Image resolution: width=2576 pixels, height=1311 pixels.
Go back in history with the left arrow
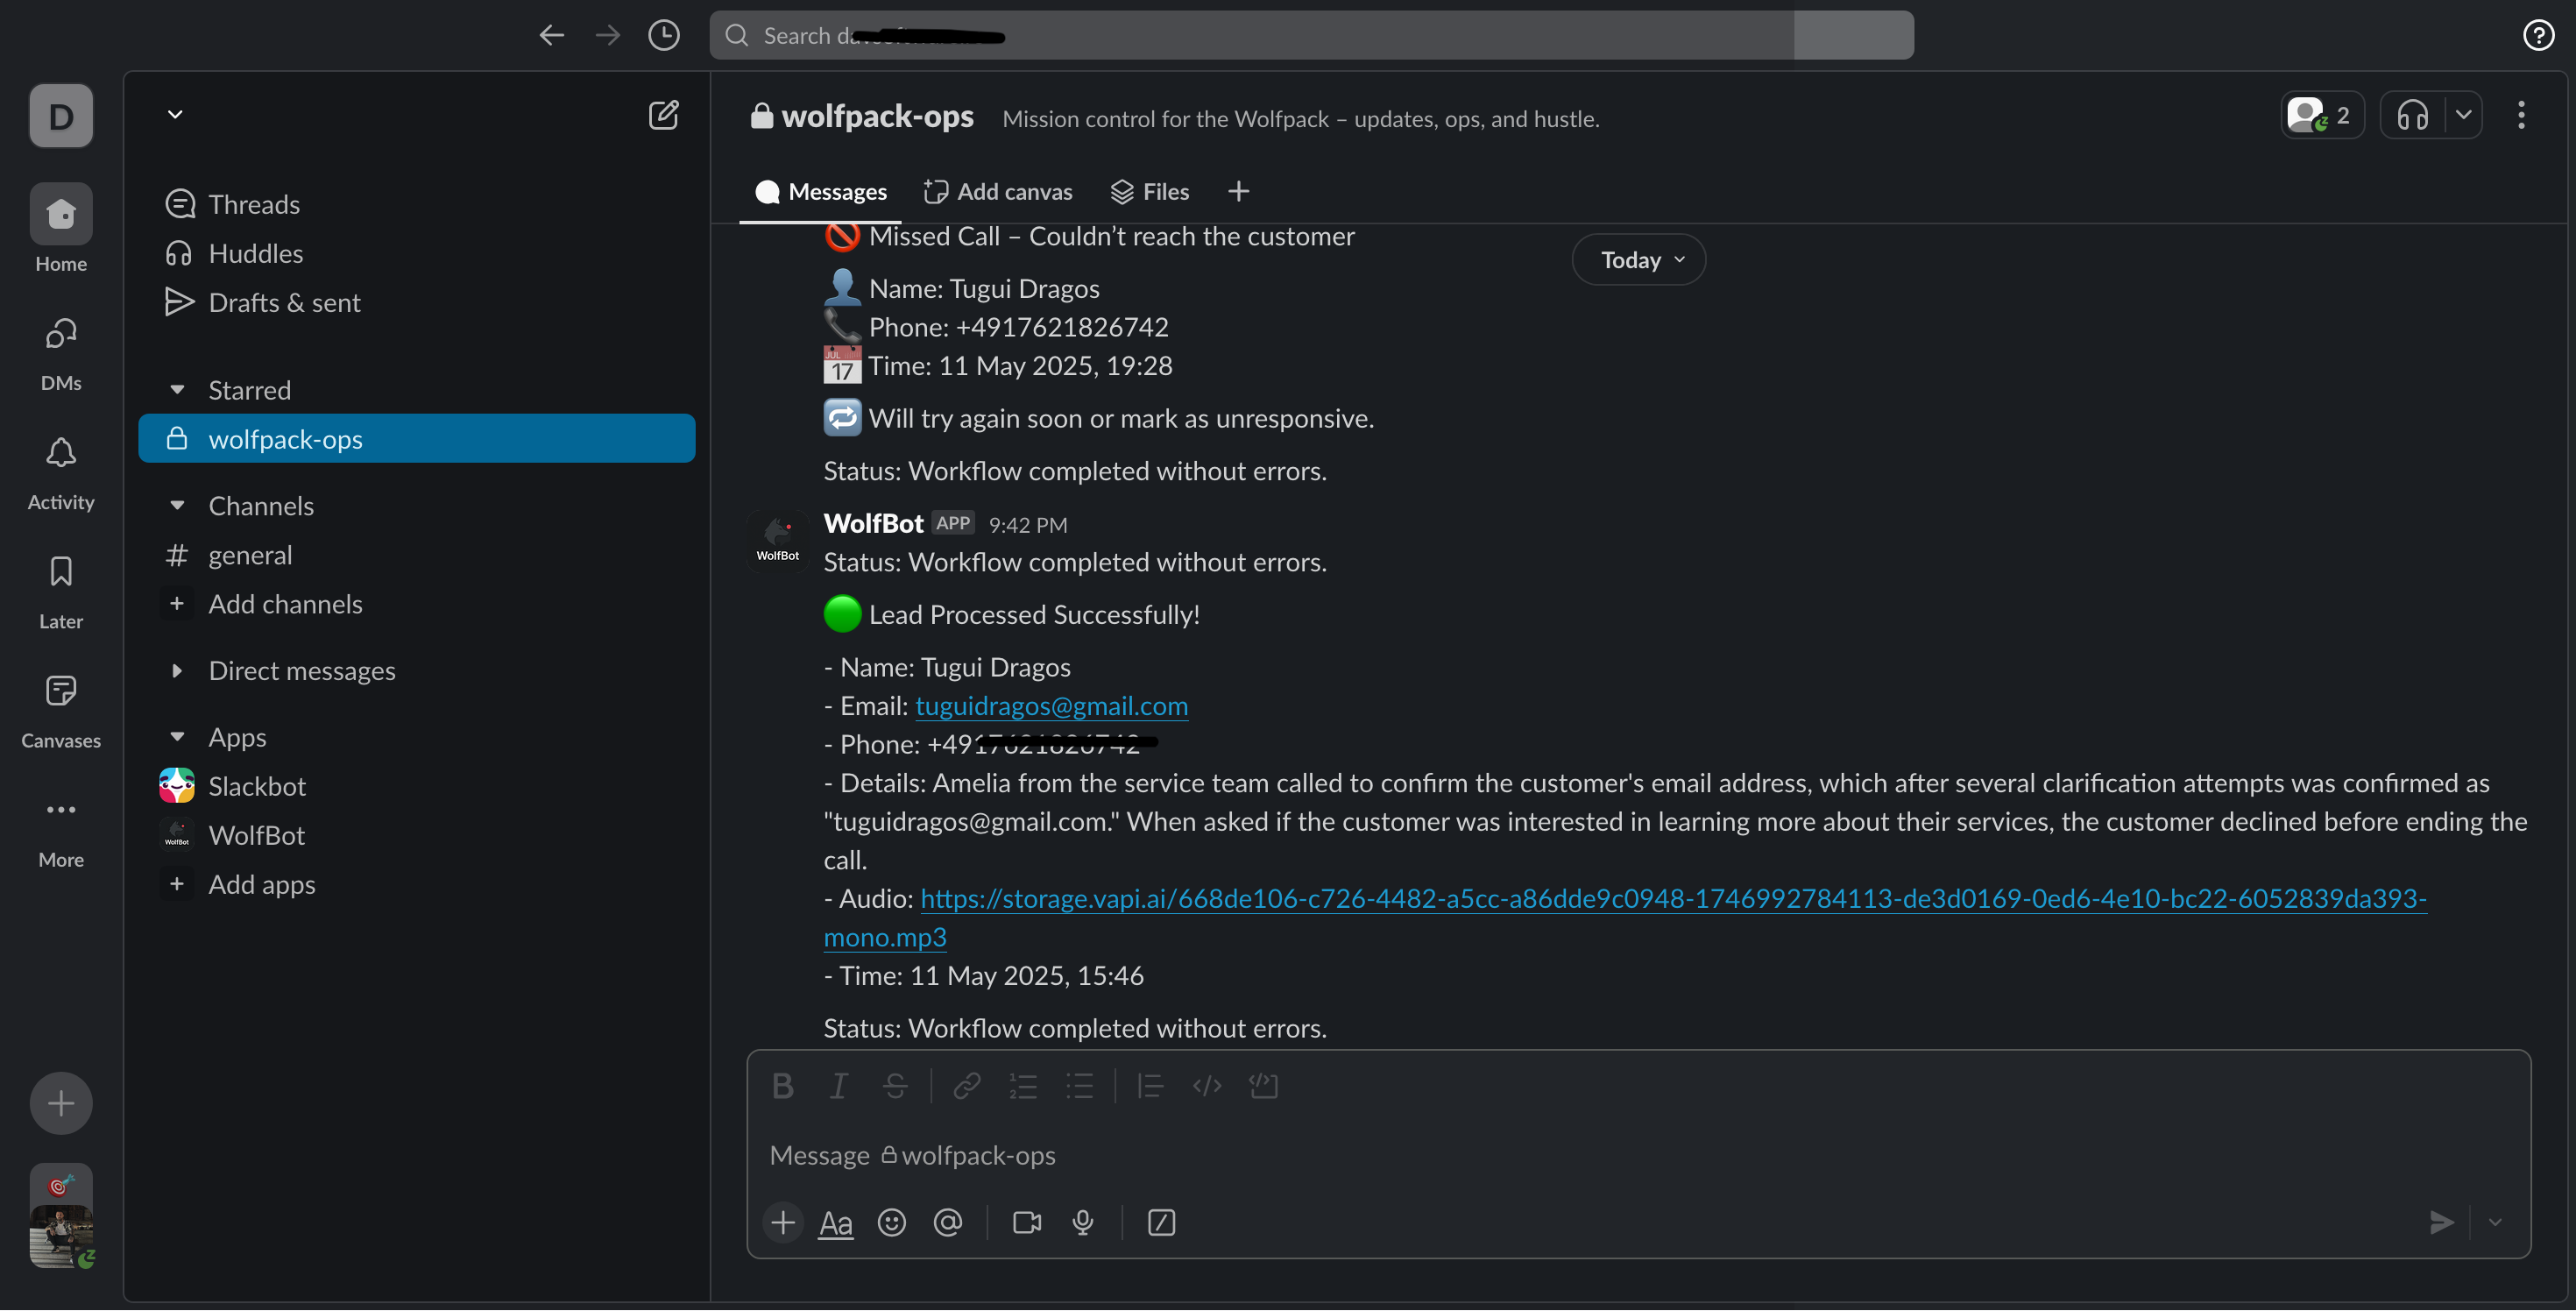point(551,35)
